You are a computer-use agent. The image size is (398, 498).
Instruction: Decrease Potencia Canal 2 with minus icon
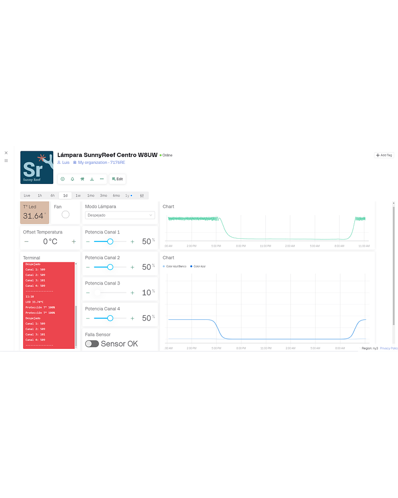pos(88,267)
